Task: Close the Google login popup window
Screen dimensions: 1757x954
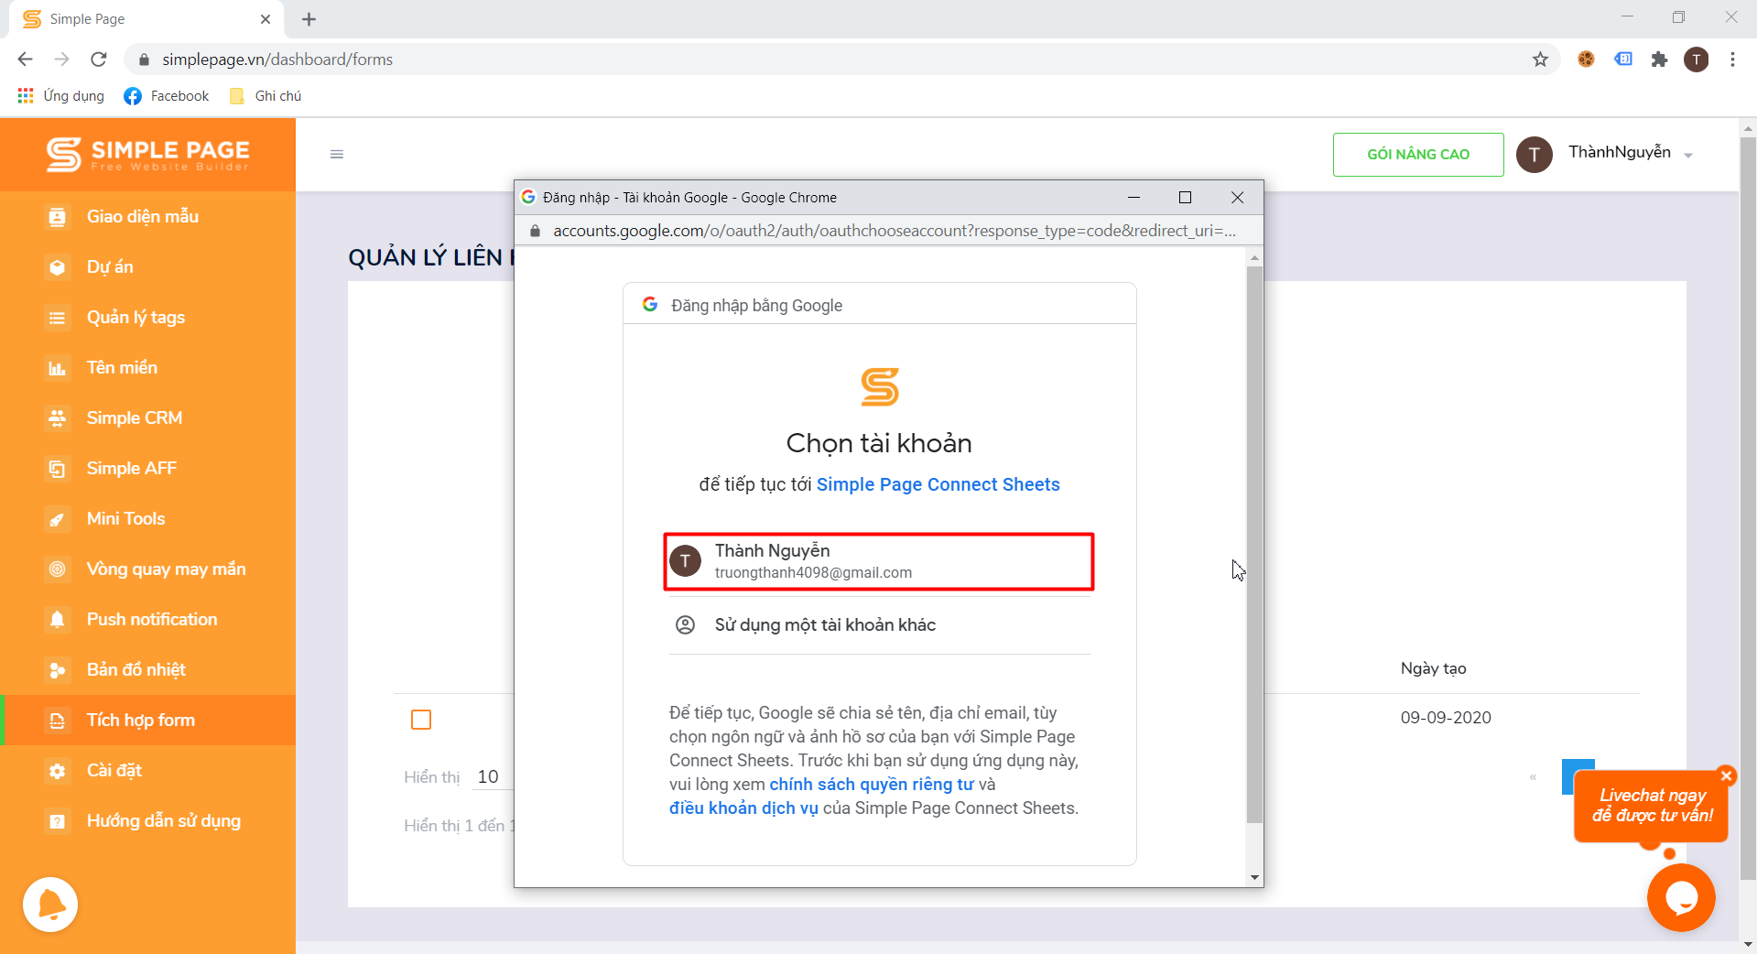Action: pyautogui.click(x=1237, y=198)
